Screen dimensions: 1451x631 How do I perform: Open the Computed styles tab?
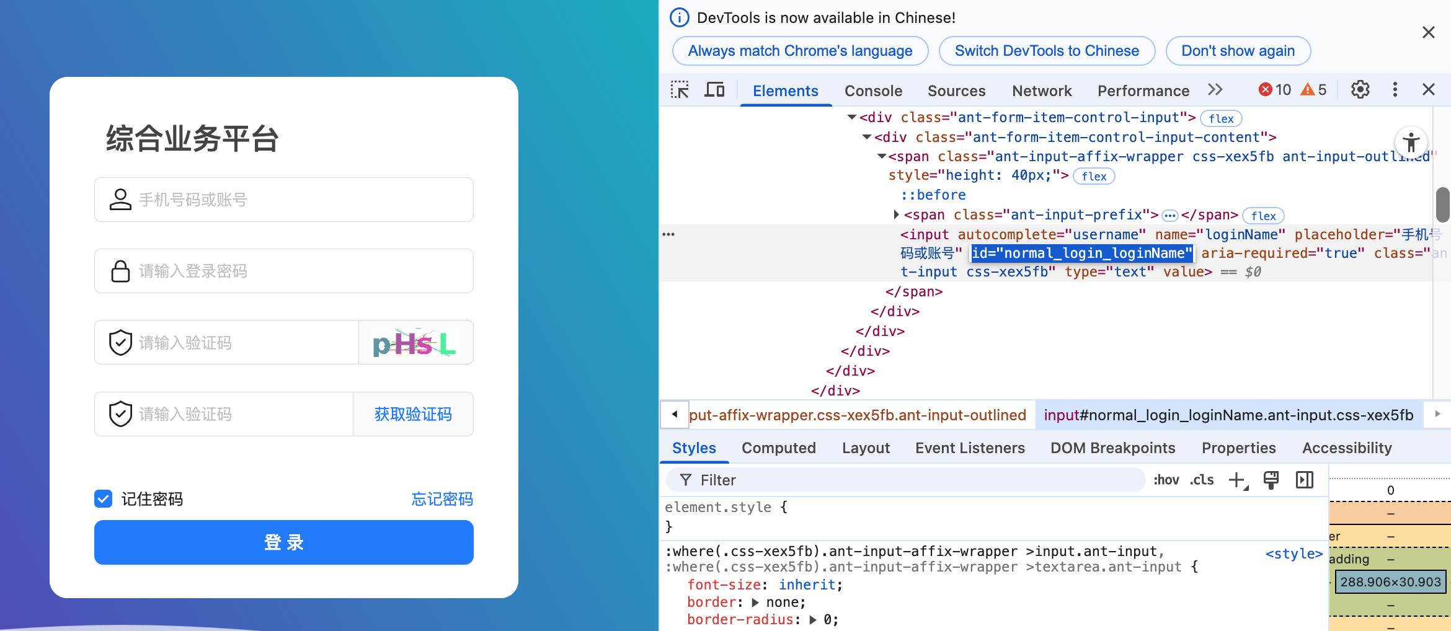point(779,448)
